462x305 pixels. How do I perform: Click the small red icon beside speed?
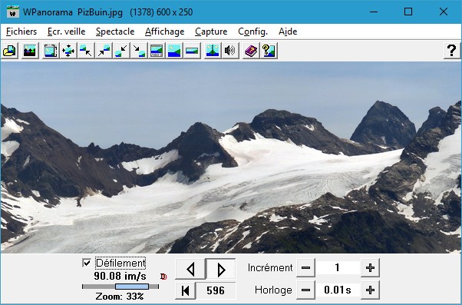163,277
